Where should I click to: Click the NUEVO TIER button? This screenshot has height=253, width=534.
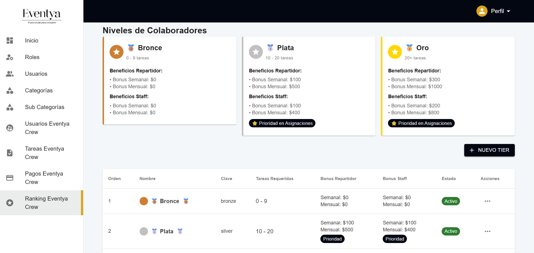[489, 150]
